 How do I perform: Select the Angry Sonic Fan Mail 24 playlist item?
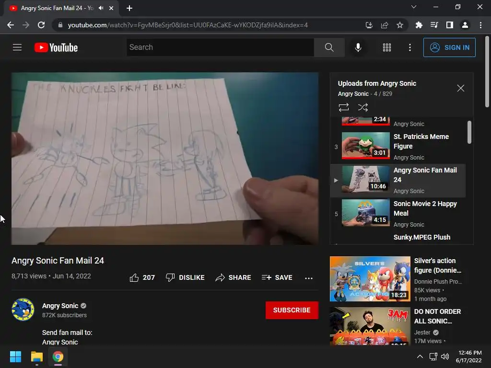coord(397,180)
